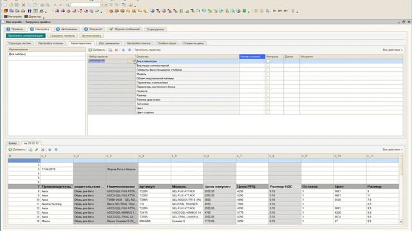
Task: Click Заполнить свойства button
Action: click(147, 50)
